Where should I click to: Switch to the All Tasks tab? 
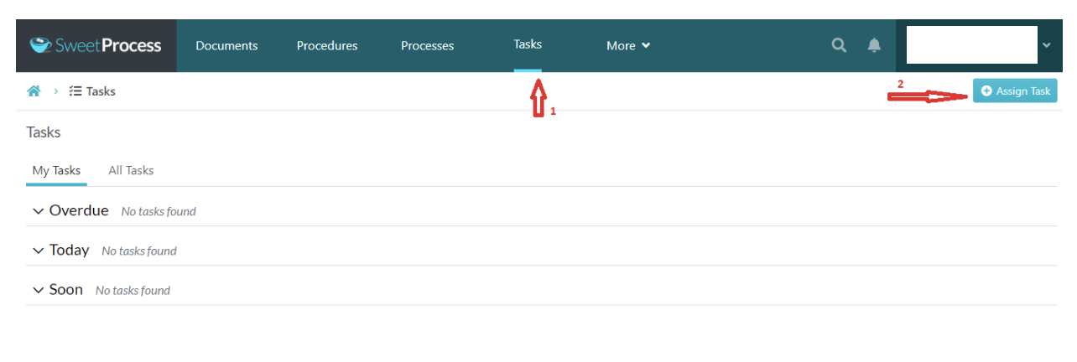[131, 170]
